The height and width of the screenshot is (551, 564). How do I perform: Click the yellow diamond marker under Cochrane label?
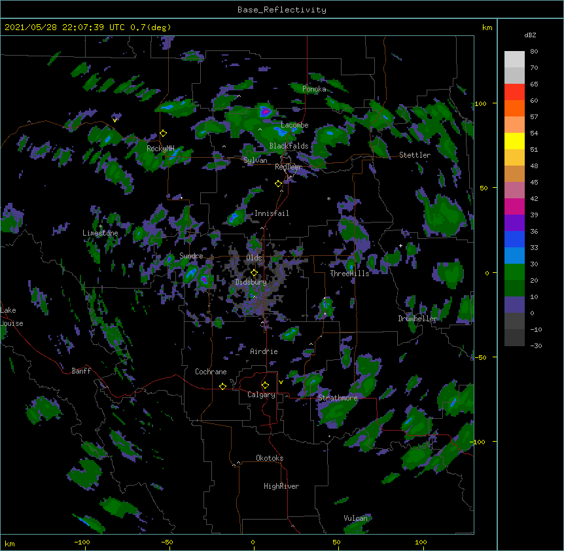click(222, 386)
